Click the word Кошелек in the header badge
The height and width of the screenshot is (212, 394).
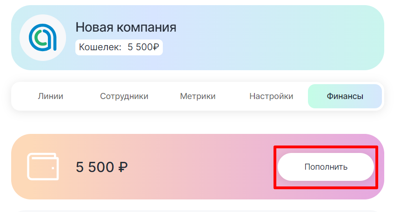tap(100, 47)
